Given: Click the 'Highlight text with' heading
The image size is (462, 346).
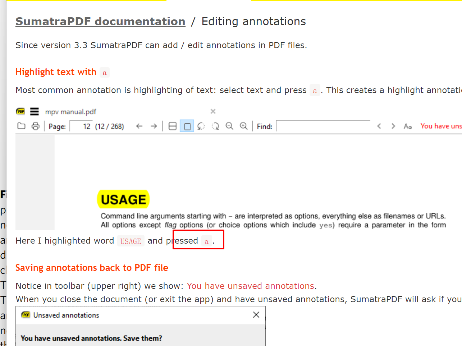Looking at the screenshot, I should (x=56, y=72).
